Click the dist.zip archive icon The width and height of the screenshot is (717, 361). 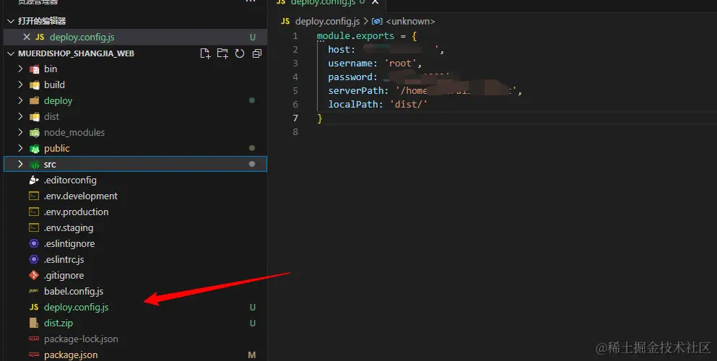click(34, 323)
